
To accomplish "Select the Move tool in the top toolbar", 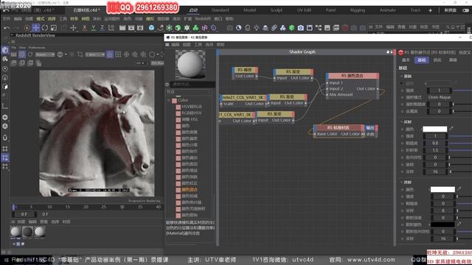I will [36, 28].
